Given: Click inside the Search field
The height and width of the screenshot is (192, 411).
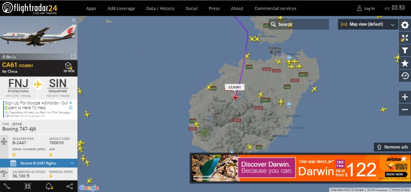Looking at the screenshot, I should point(299,25).
